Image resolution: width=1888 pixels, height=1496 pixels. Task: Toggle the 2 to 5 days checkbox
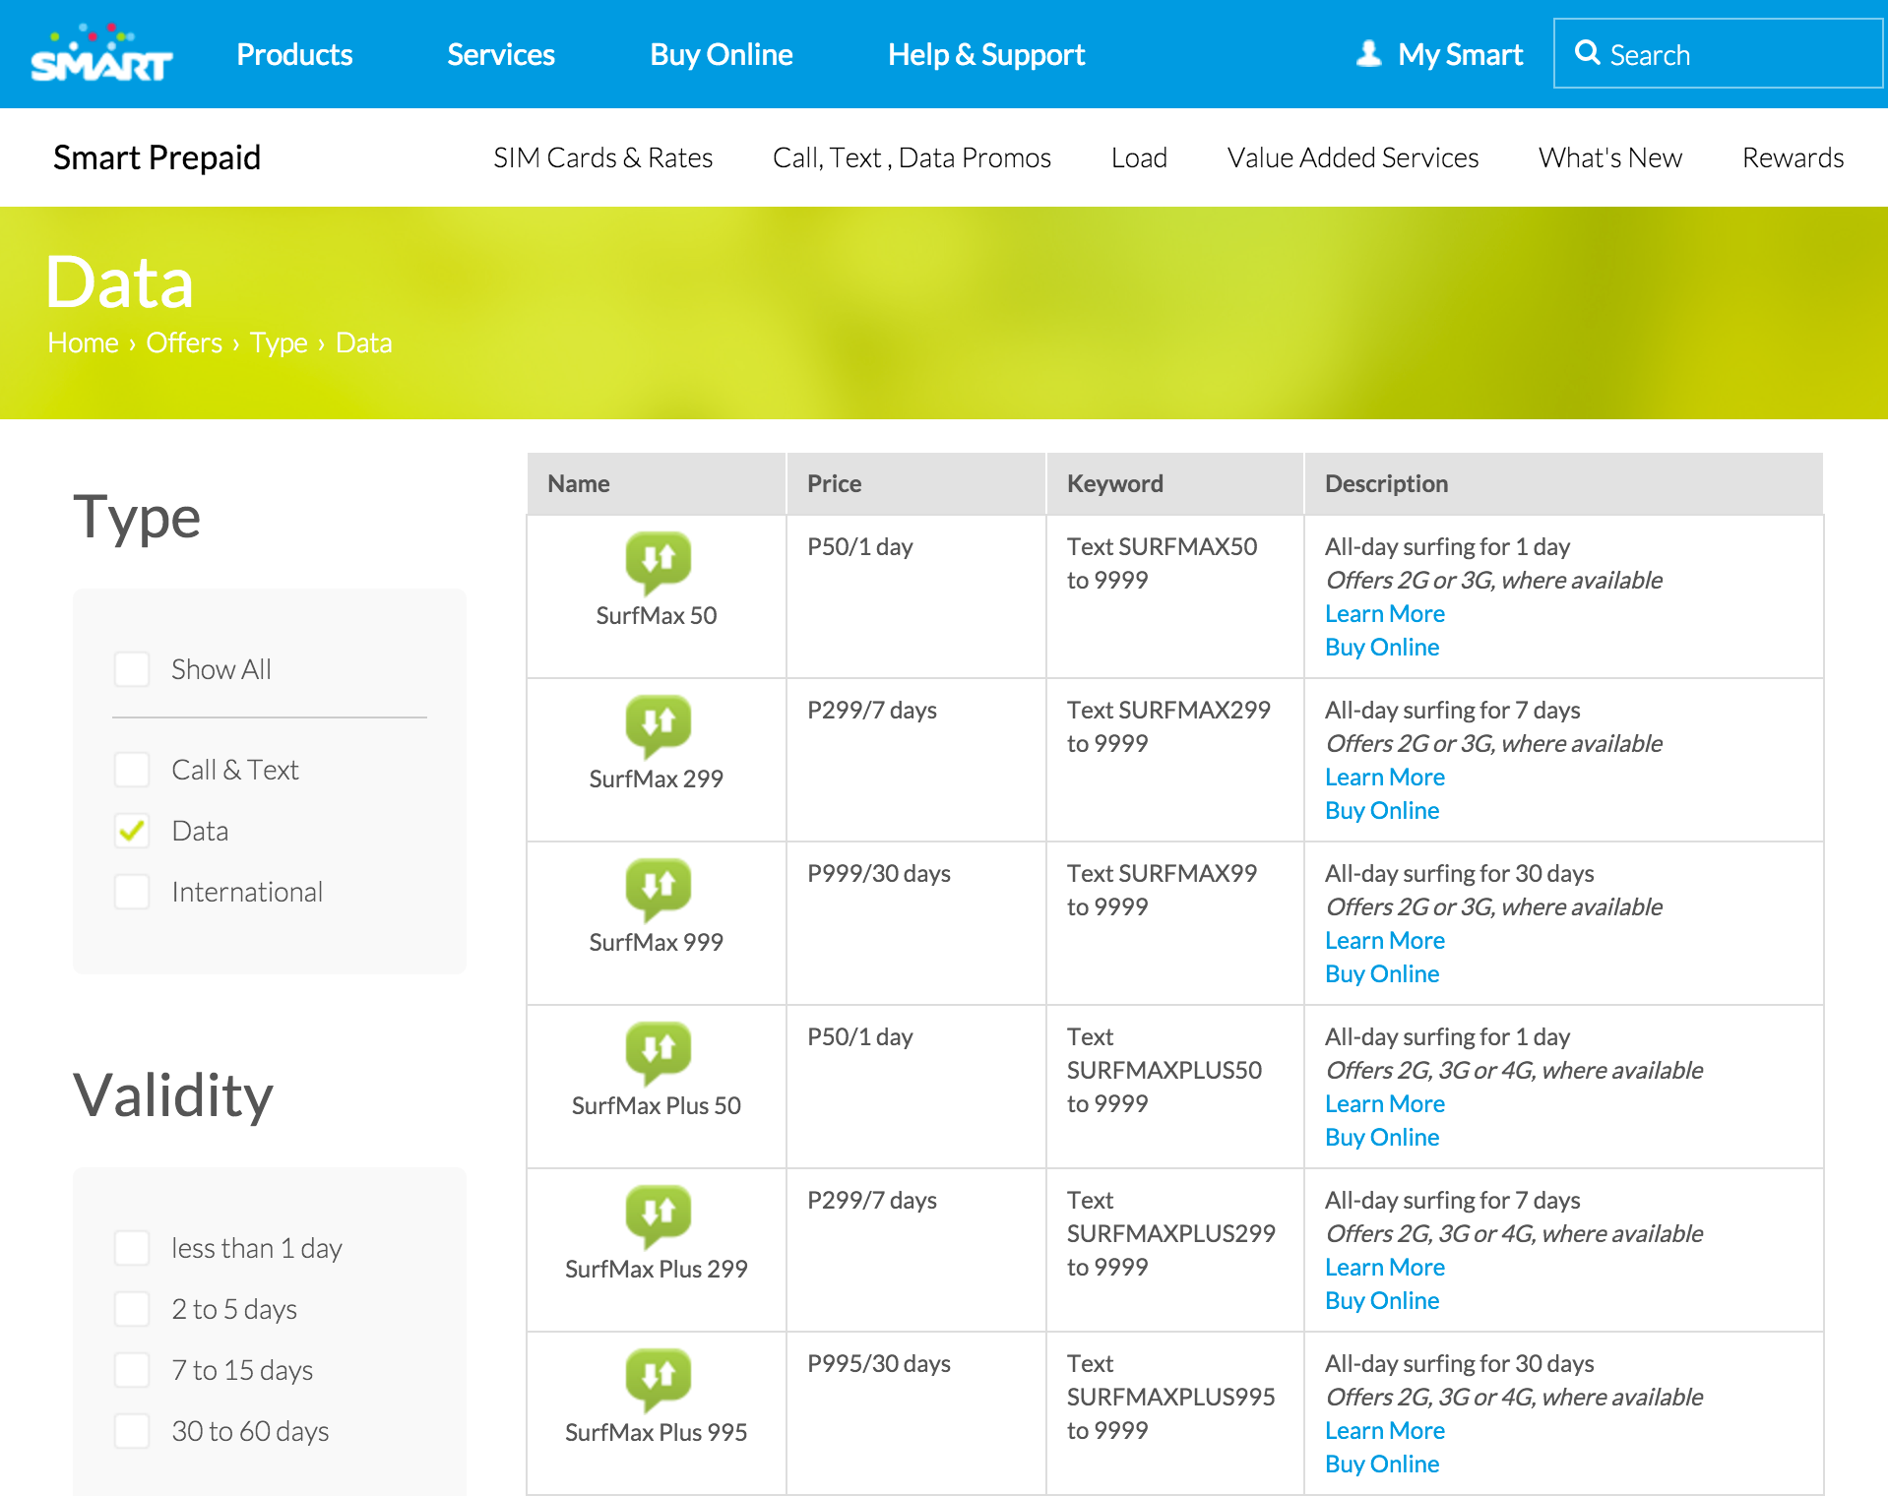tap(132, 1309)
